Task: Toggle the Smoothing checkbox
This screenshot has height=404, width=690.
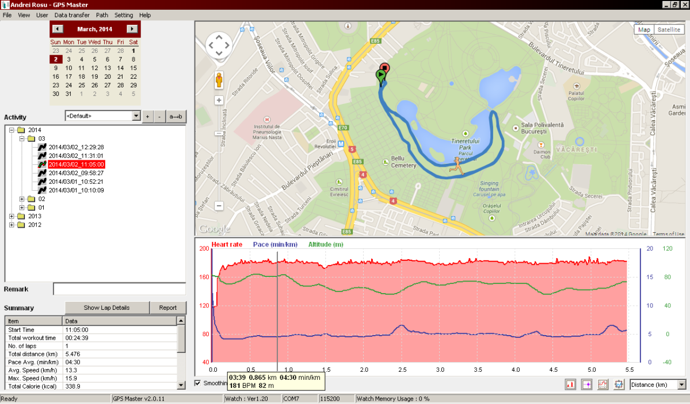Action: [199, 383]
